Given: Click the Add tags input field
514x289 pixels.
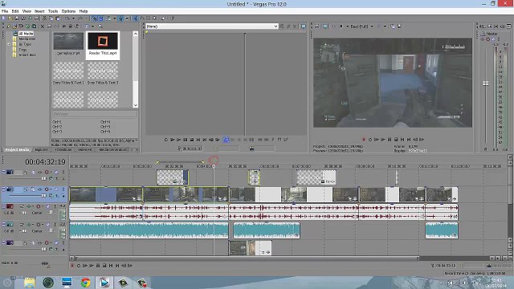Looking at the screenshot, I should coord(95,114).
